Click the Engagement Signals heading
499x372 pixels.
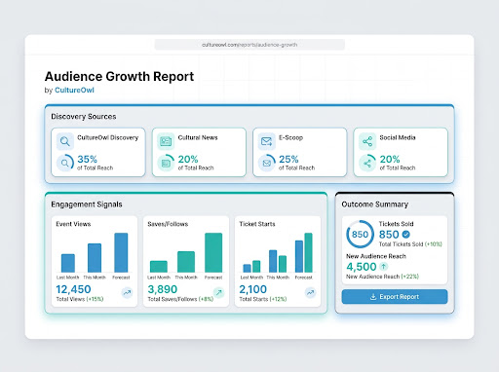click(x=87, y=205)
